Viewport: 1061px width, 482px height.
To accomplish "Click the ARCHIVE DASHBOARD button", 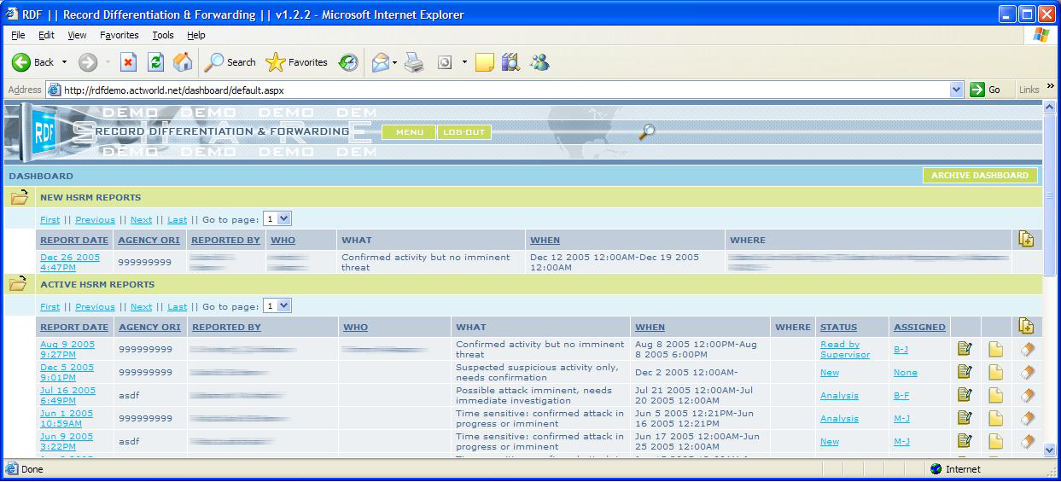I will pos(980,176).
